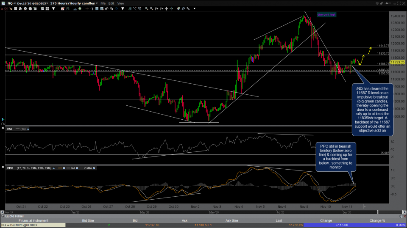Open the File menu

point(103,3)
